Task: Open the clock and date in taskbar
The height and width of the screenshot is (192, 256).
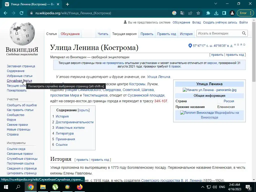Action: point(234,187)
